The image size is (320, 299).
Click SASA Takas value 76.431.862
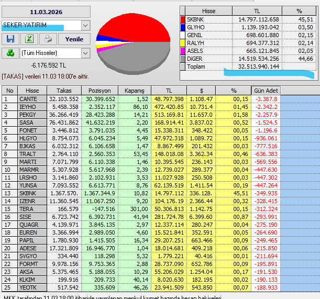[x=64, y=123]
